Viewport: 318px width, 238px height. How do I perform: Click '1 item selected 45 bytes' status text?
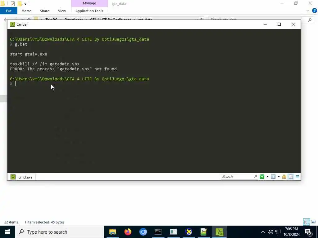click(44, 222)
